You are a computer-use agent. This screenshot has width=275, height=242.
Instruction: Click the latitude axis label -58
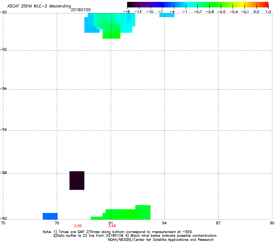coord(3,173)
